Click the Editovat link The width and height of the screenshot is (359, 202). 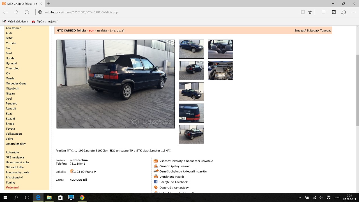point(312,31)
